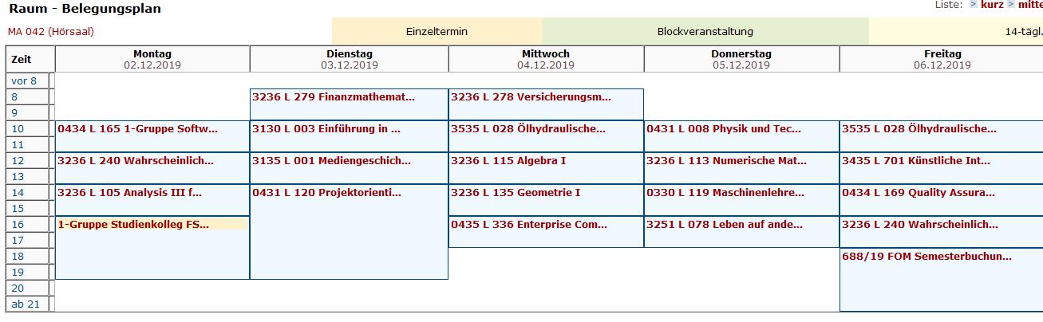The image size is (1043, 322).
Task: Click the "vor 8" time row label
Action: pos(24,81)
